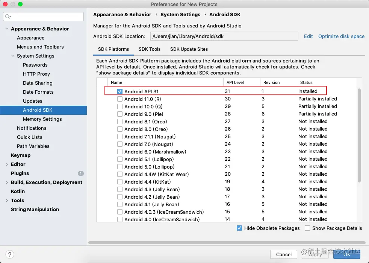Image resolution: width=369 pixels, height=263 pixels.
Task: Open the Plugins settings
Action: [x=20, y=173]
